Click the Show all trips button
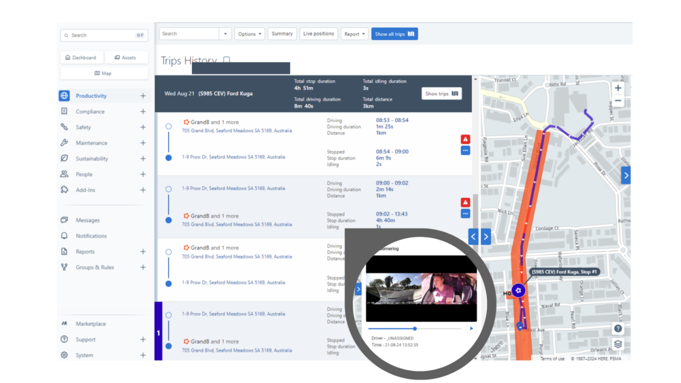 [394, 34]
